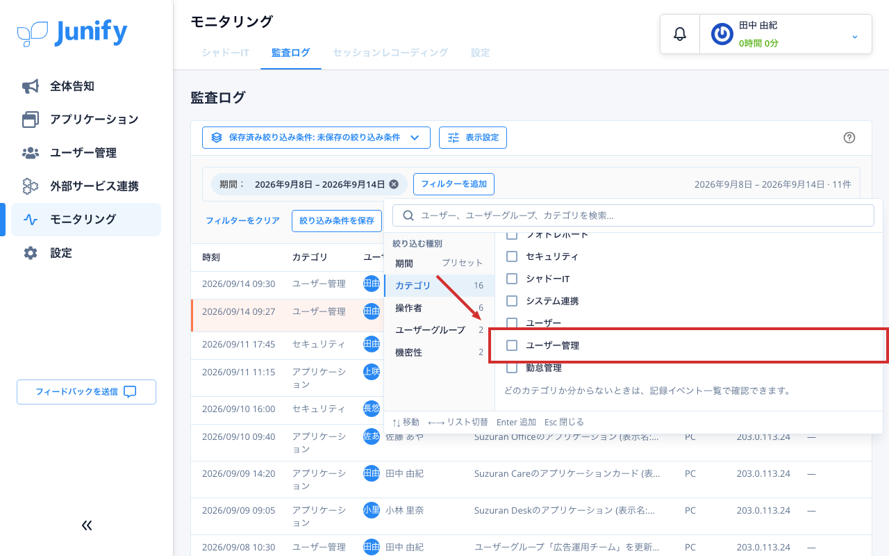Image resolution: width=889 pixels, height=556 pixels.
Task: Select 機密性 filter type
Action: [440, 352]
